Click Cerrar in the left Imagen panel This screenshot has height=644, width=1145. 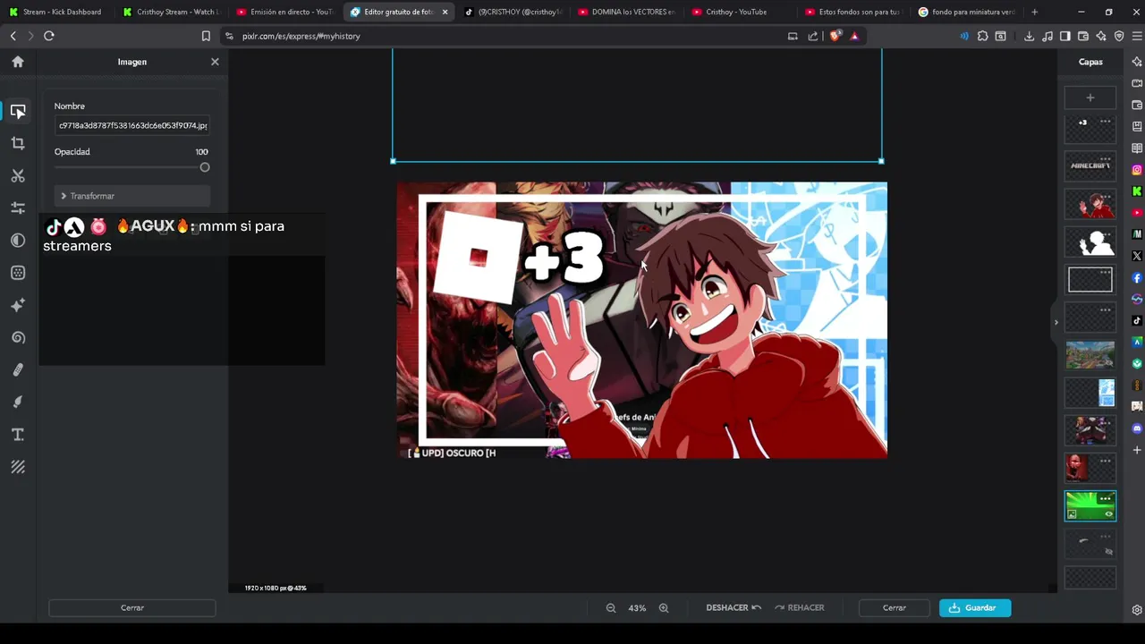point(132,607)
